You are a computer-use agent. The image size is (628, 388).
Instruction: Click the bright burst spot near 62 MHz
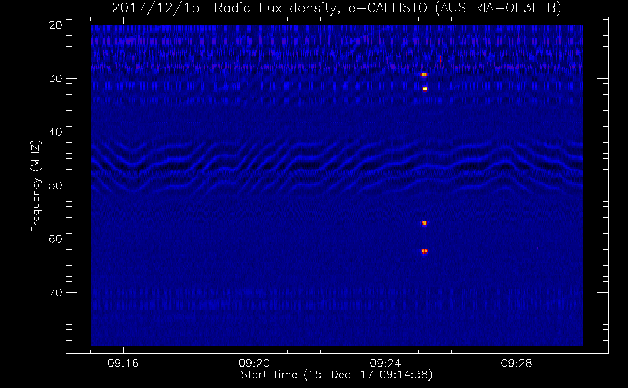click(x=424, y=251)
